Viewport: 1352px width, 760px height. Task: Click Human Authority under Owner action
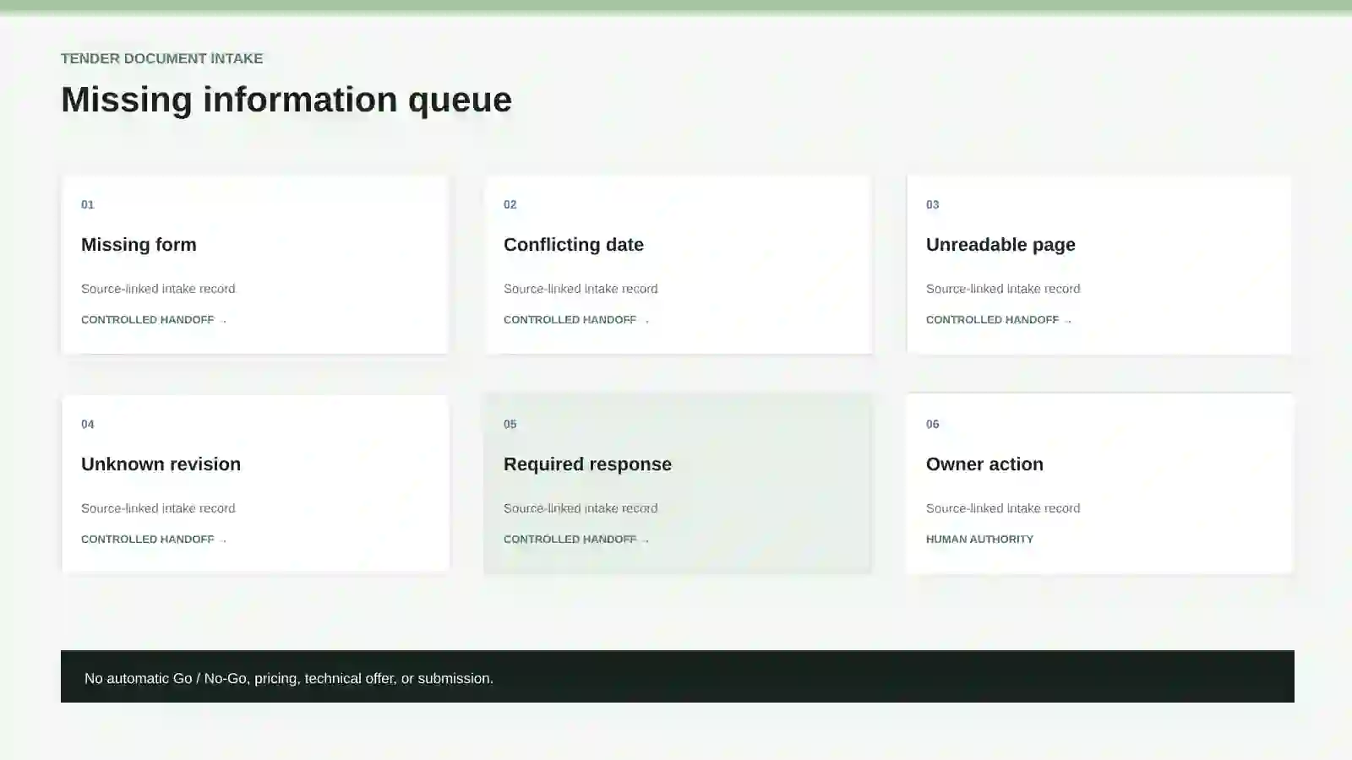coord(979,540)
